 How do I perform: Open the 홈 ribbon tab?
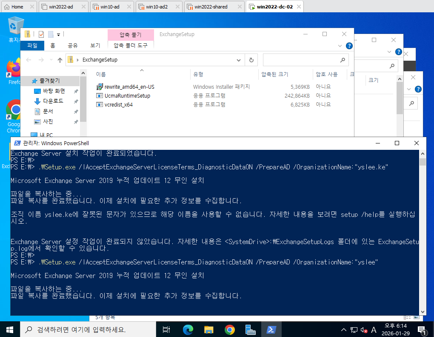coord(53,45)
